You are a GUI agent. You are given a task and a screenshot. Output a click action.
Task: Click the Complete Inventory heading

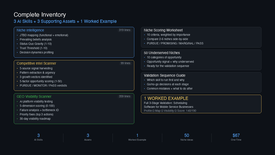pyautogui.click(x=40, y=15)
